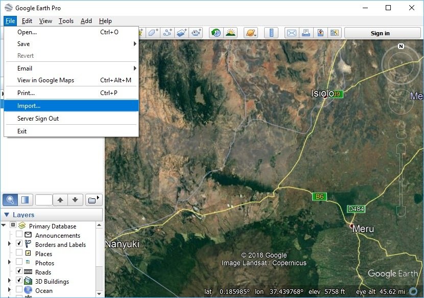This screenshot has width=424, height=298.
Task: Click the Email envelope toolbar icon
Action: [292, 33]
